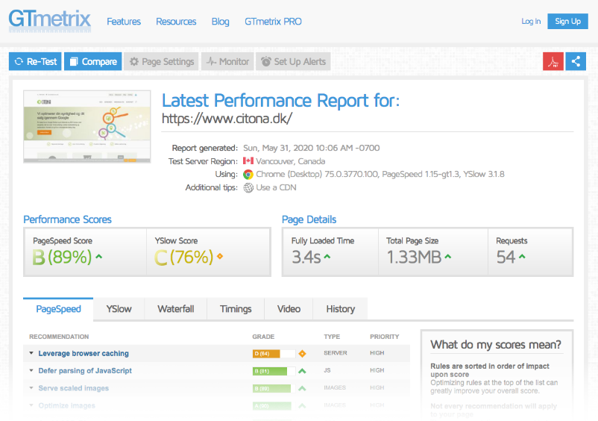Viewport: 598px width, 421px height.
Task: Expand the Leverage browser caching row
Action: [31, 353]
